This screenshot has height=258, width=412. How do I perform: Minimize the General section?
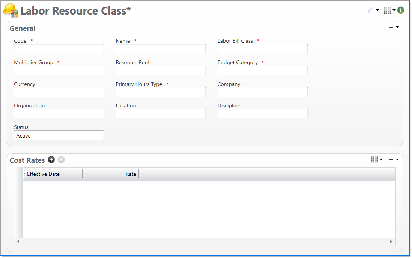point(391,27)
